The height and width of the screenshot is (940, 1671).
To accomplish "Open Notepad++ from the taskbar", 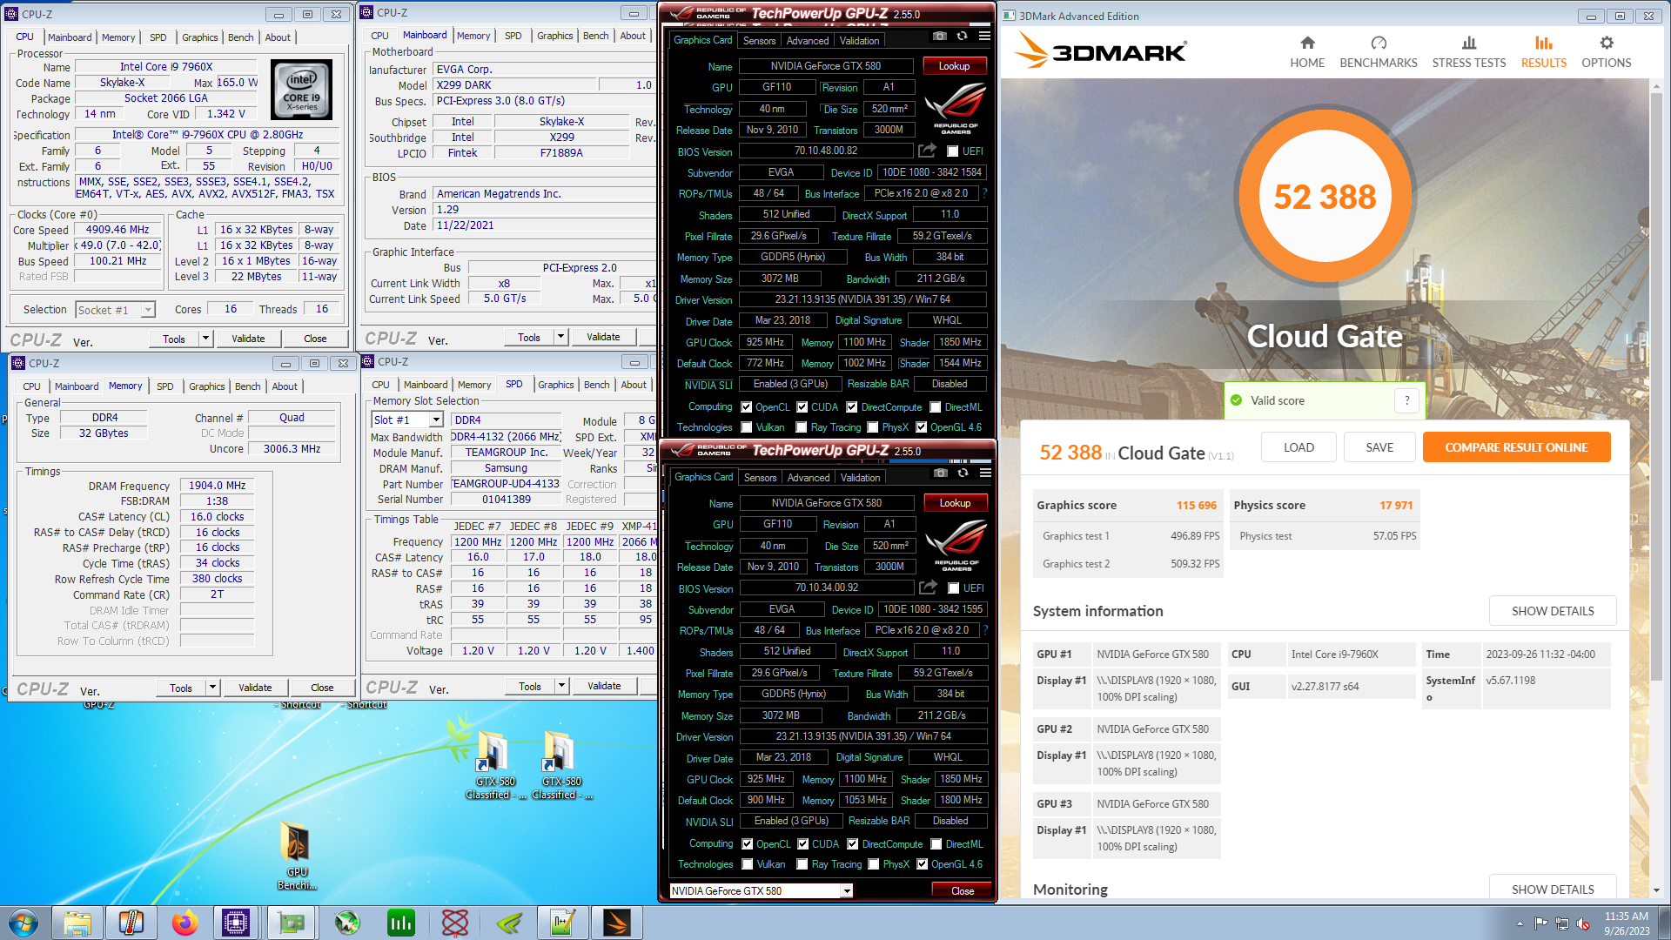I will point(562,923).
